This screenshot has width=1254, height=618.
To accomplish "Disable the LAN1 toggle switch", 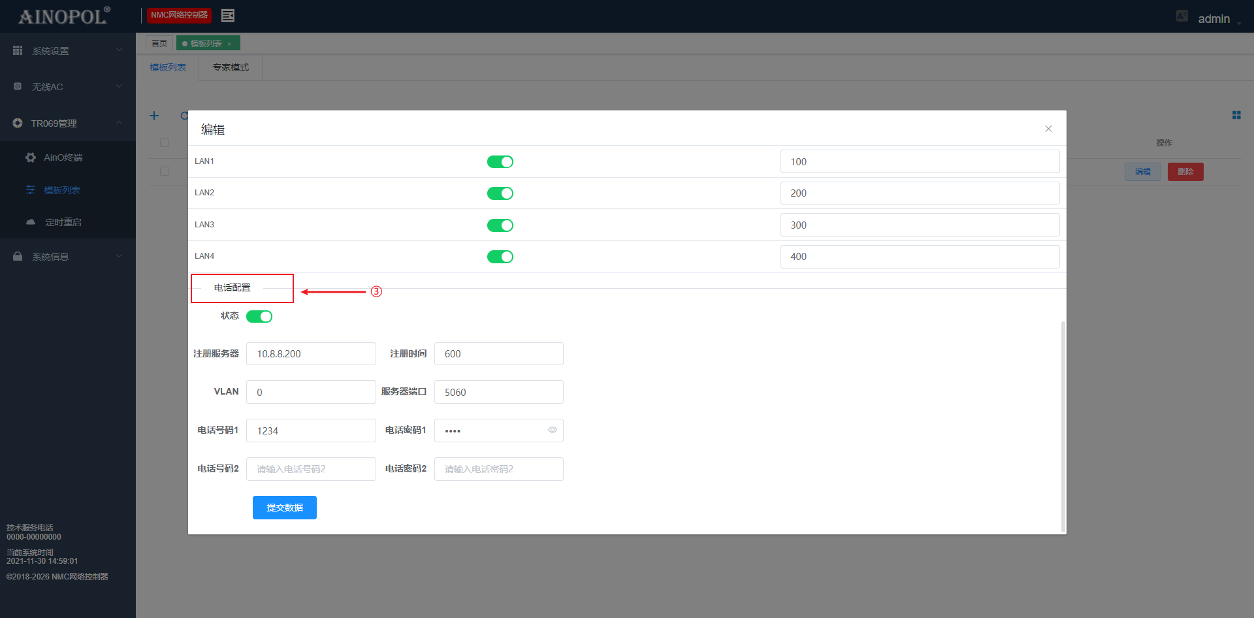I will point(500,161).
